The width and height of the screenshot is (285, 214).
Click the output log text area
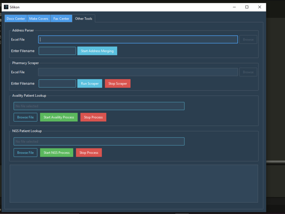click(134, 183)
